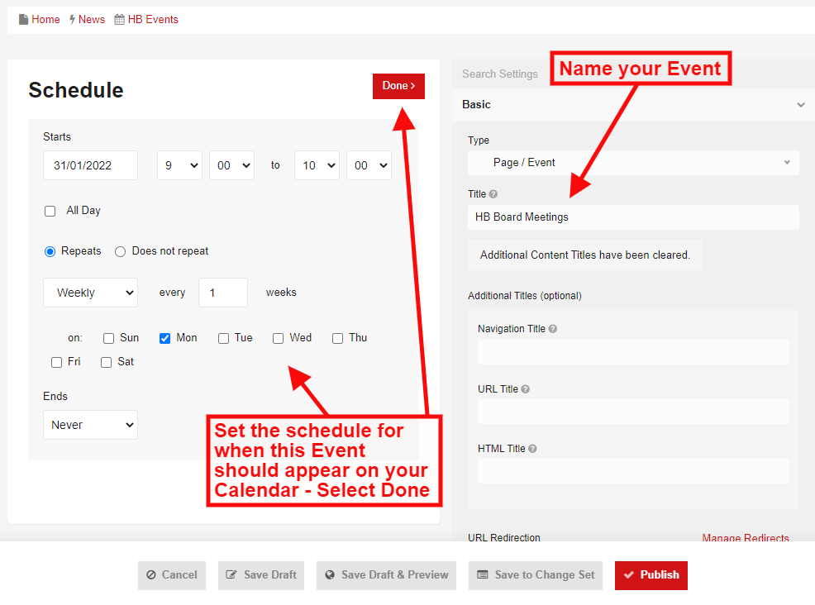Open the Ends Never dropdown
The width and height of the screenshot is (815, 605).
point(90,425)
